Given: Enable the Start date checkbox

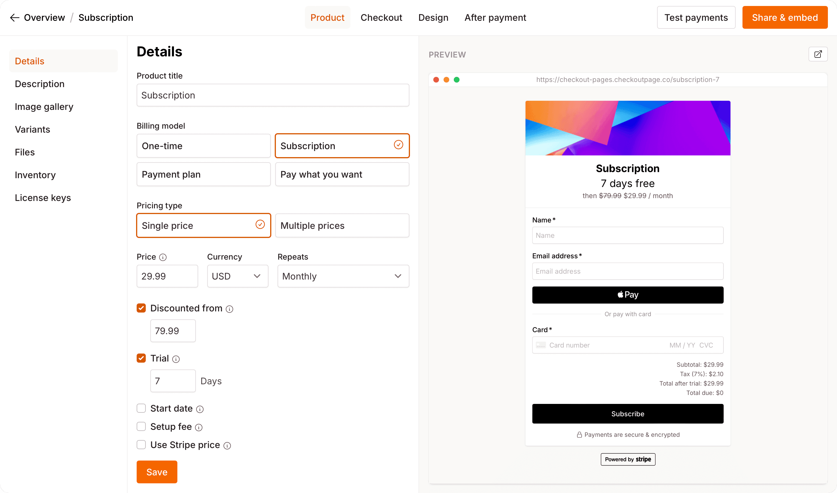Looking at the screenshot, I should click(141, 408).
